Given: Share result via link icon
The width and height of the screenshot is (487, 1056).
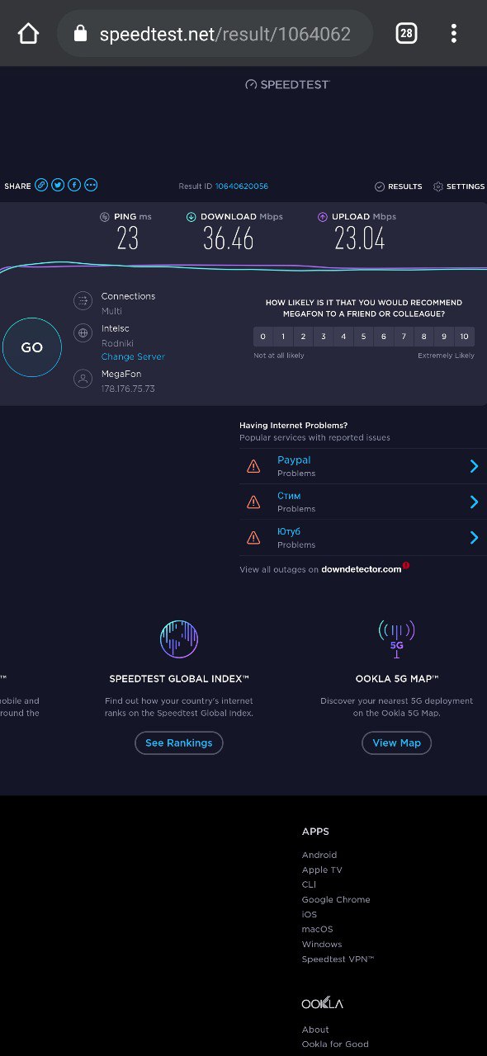Looking at the screenshot, I should point(41,185).
